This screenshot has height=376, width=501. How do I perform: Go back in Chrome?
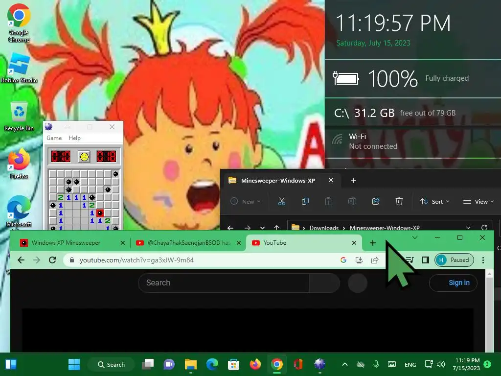point(21,260)
